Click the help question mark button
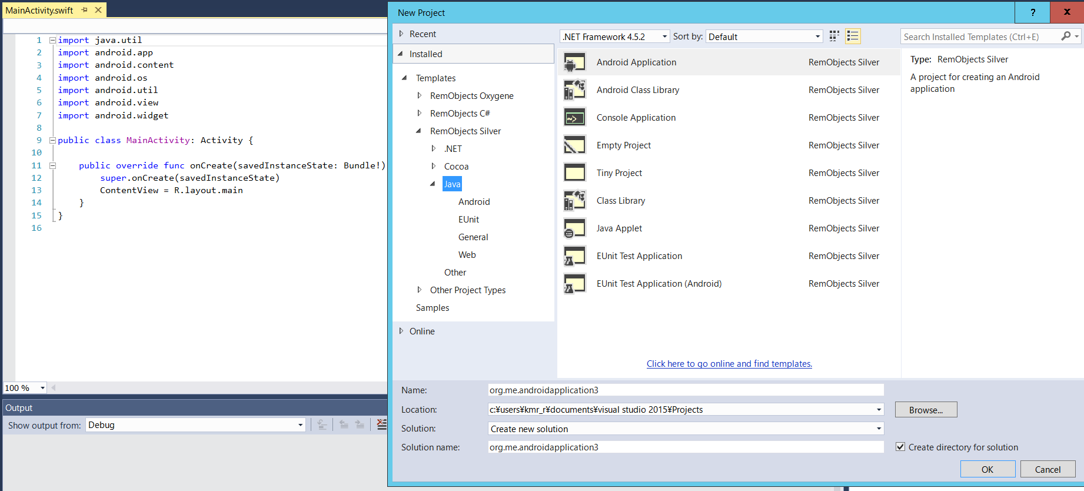 1033,12
